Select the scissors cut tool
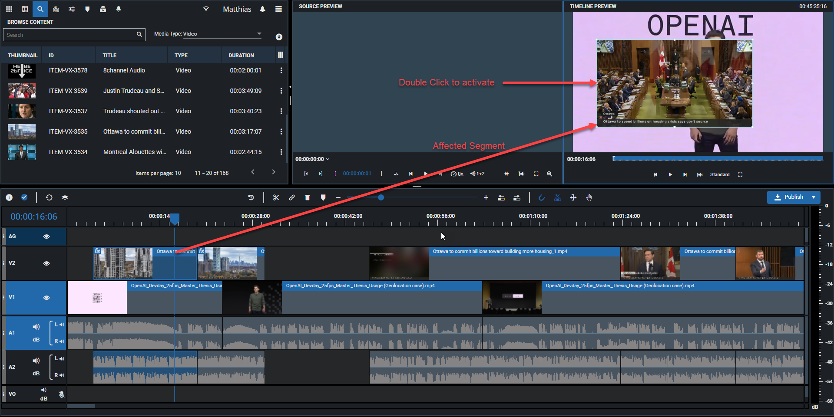 tap(276, 197)
